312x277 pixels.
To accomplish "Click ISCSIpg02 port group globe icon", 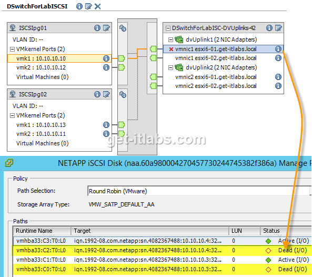I will click(x=13, y=94).
